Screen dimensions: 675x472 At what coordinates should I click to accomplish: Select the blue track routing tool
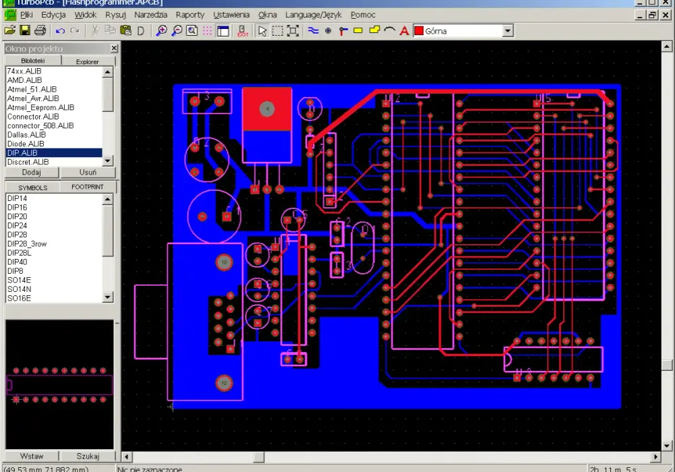pyautogui.click(x=313, y=30)
